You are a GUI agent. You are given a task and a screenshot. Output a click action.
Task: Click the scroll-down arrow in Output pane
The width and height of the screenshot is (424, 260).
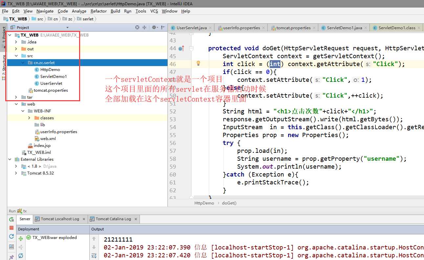tap(94, 247)
